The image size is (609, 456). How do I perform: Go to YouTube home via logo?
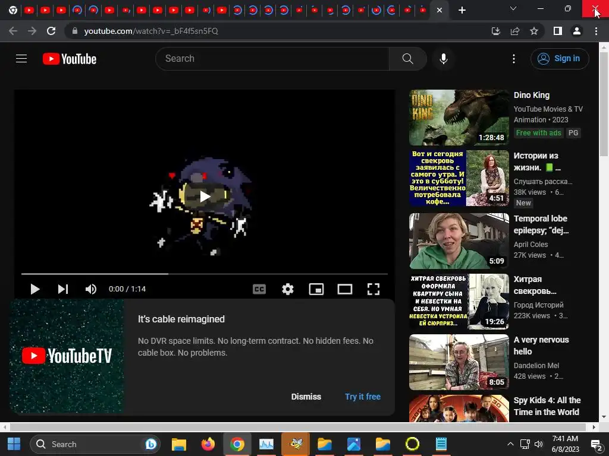click(70, 59)
